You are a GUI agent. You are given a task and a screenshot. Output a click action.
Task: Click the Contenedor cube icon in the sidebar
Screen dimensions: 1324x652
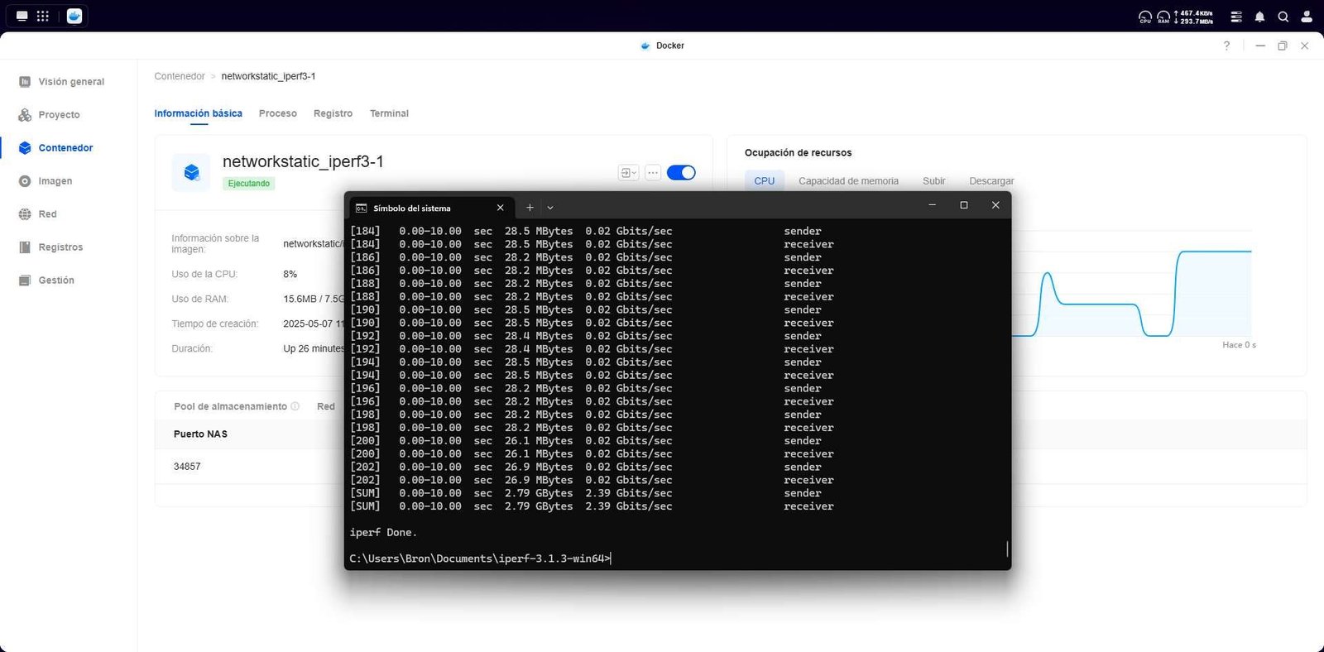click(25, 148)
